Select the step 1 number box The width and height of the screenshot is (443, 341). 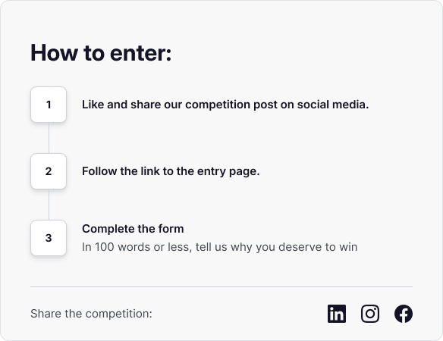[x=49, y=105]
